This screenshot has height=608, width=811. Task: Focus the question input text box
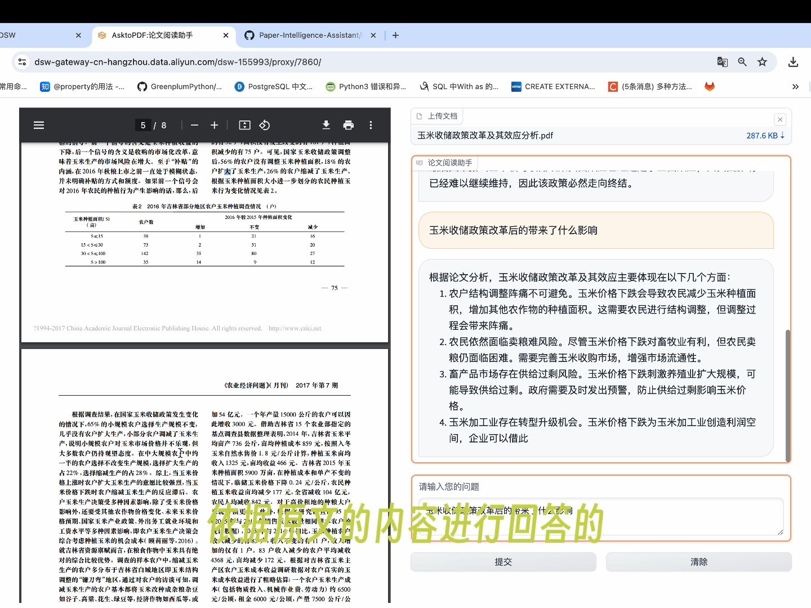601,516
